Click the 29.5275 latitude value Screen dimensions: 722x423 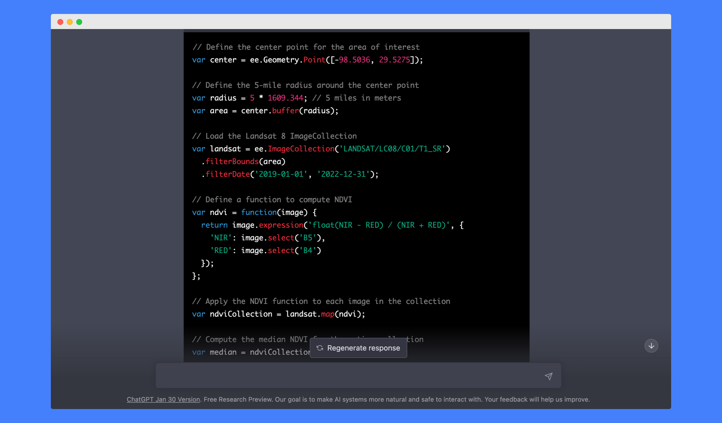click(394, 60)
